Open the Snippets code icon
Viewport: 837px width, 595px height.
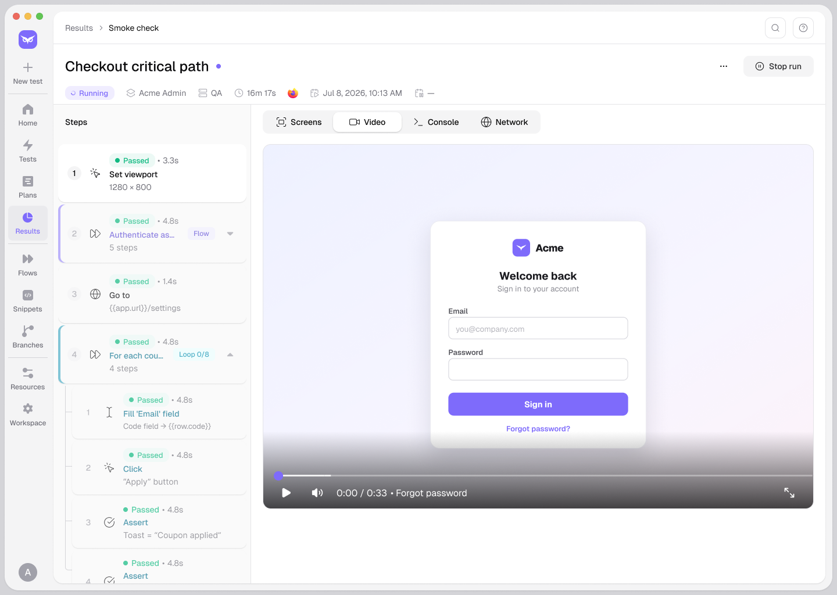click(28, 295)
